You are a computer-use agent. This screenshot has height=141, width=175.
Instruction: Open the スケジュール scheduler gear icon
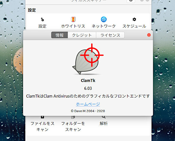134,19
